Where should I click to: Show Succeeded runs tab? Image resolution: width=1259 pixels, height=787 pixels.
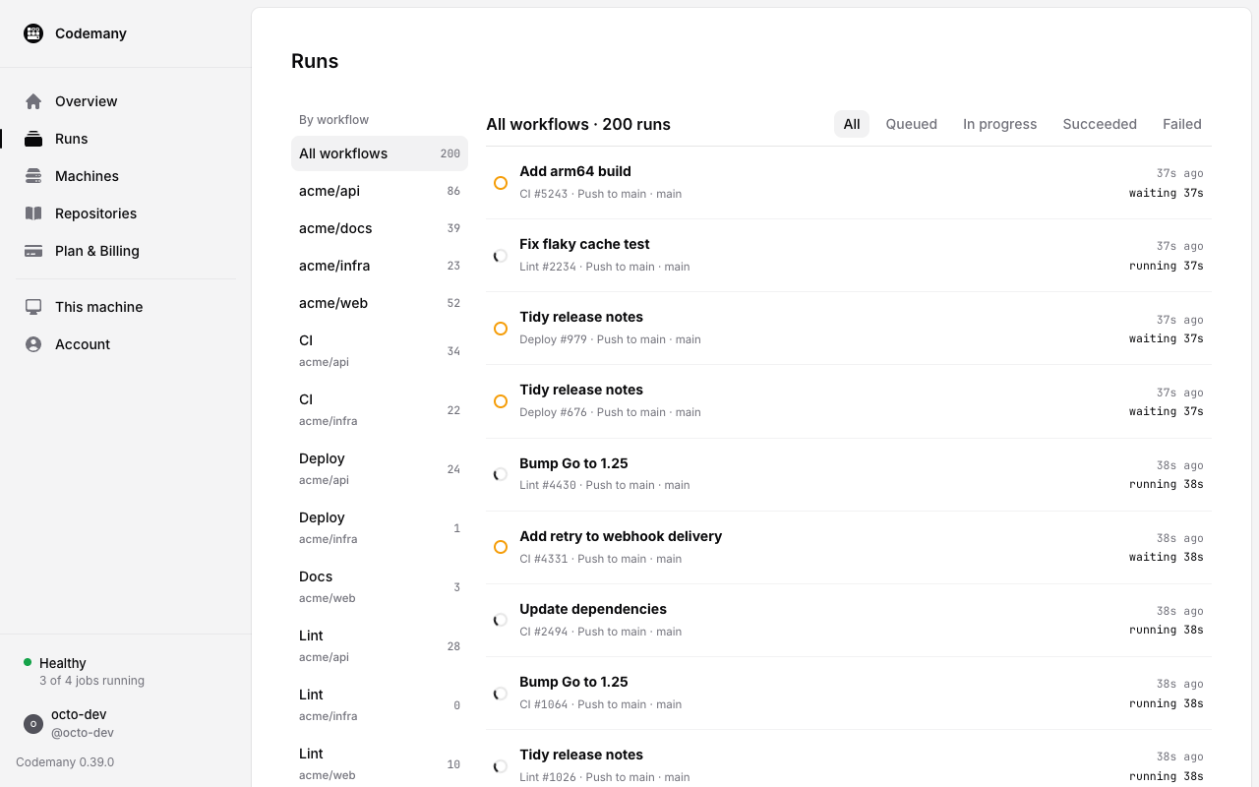[1100, 124]
